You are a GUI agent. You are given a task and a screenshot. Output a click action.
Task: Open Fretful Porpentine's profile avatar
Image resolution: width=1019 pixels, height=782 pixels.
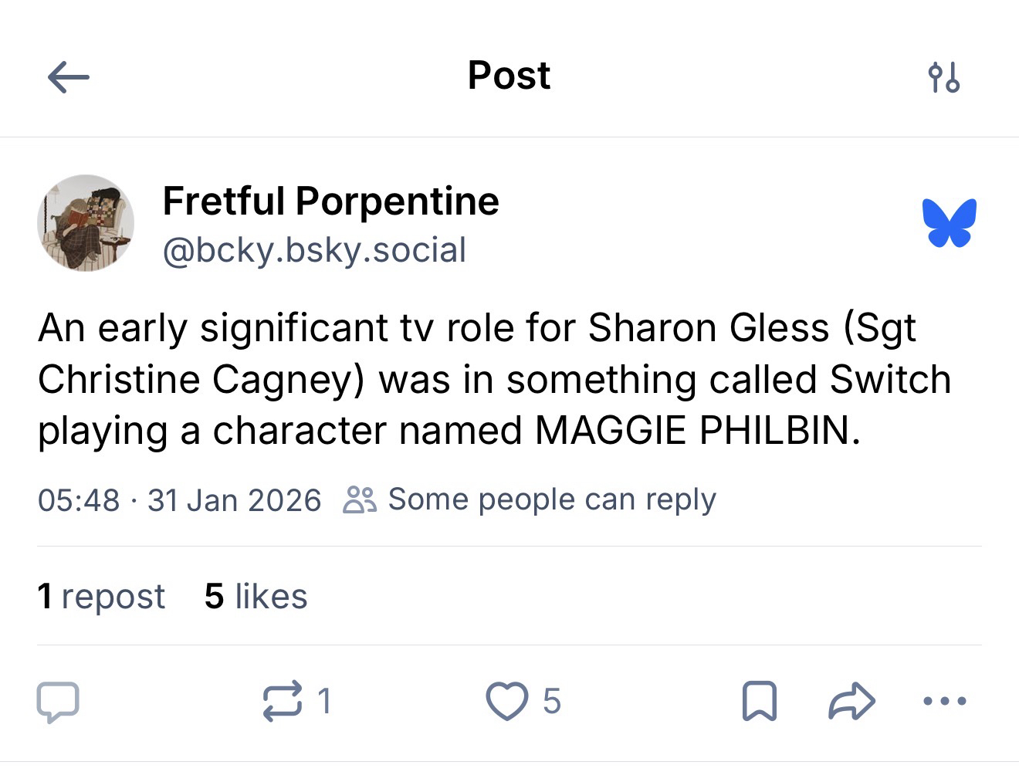[x=86, y=223]
